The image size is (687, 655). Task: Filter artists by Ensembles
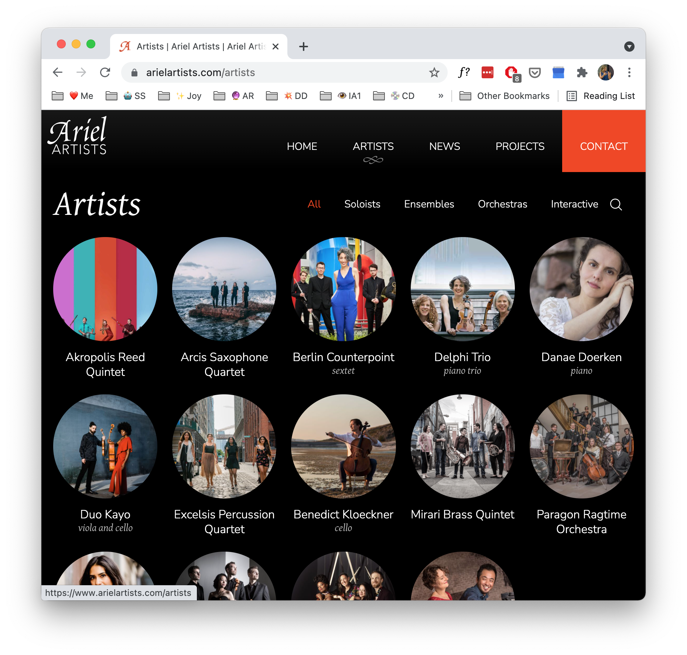[429, 204]
